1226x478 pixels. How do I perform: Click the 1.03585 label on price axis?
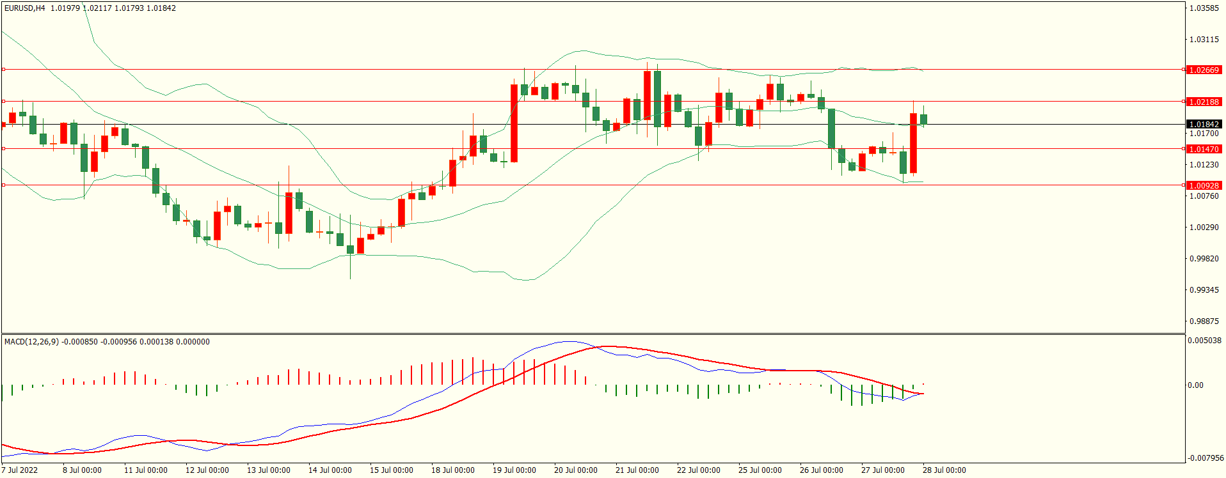click(x=1203, y=8)
